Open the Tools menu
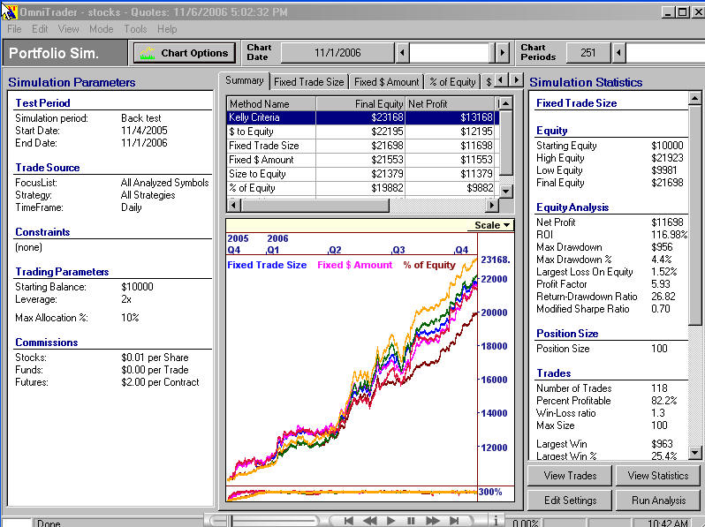 pos(135,29)
